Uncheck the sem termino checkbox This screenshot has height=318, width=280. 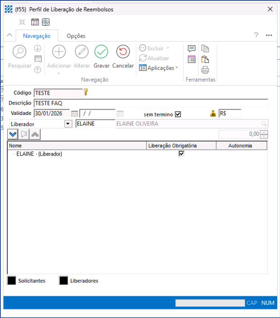pos(178,114)
